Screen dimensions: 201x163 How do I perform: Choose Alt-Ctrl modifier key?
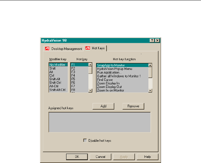pos(58,86)
